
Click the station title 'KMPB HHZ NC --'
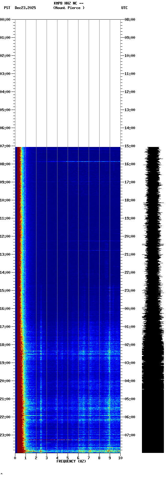click(x=69, y=3)
